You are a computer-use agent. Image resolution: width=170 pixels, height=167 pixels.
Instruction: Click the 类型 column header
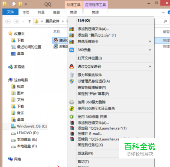point(166,32)
